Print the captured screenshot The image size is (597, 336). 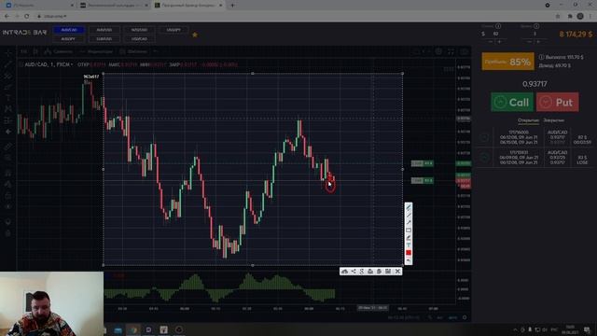click(370, 272)
